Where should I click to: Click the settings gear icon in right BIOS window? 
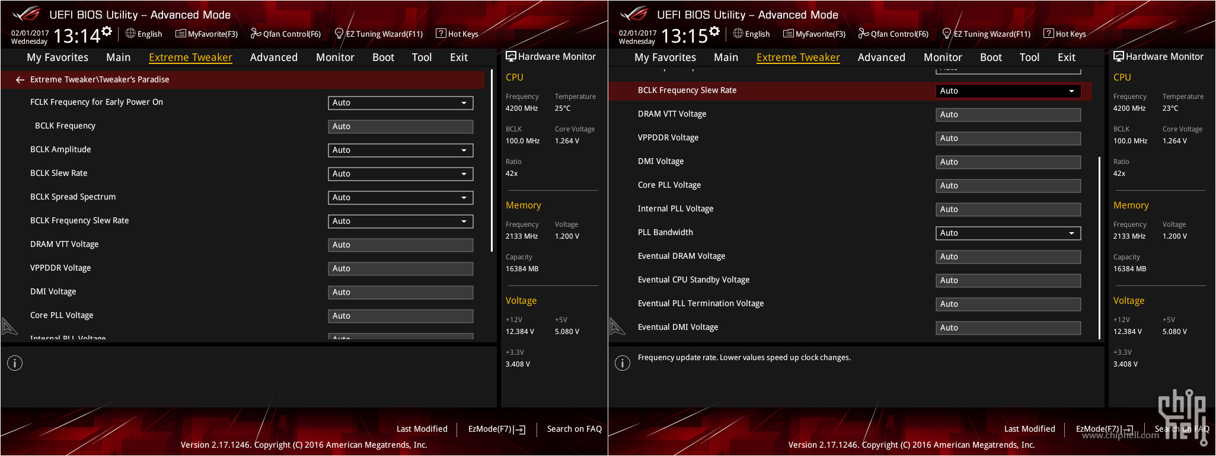point(714,31)
